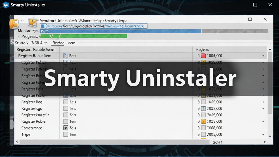Click the small refresh icon beside the S logo

23,20
